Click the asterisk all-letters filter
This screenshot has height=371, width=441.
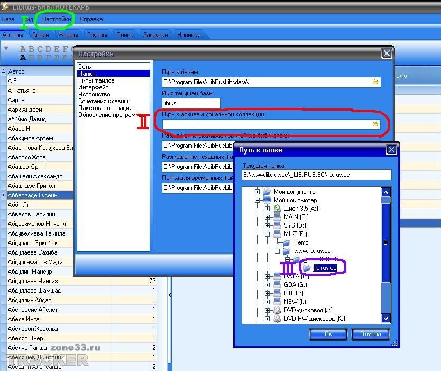point(6,49)
